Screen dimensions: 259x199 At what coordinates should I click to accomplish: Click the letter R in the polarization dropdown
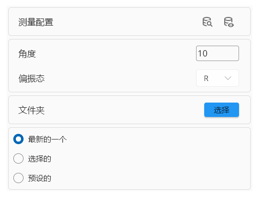coord(206,78)
